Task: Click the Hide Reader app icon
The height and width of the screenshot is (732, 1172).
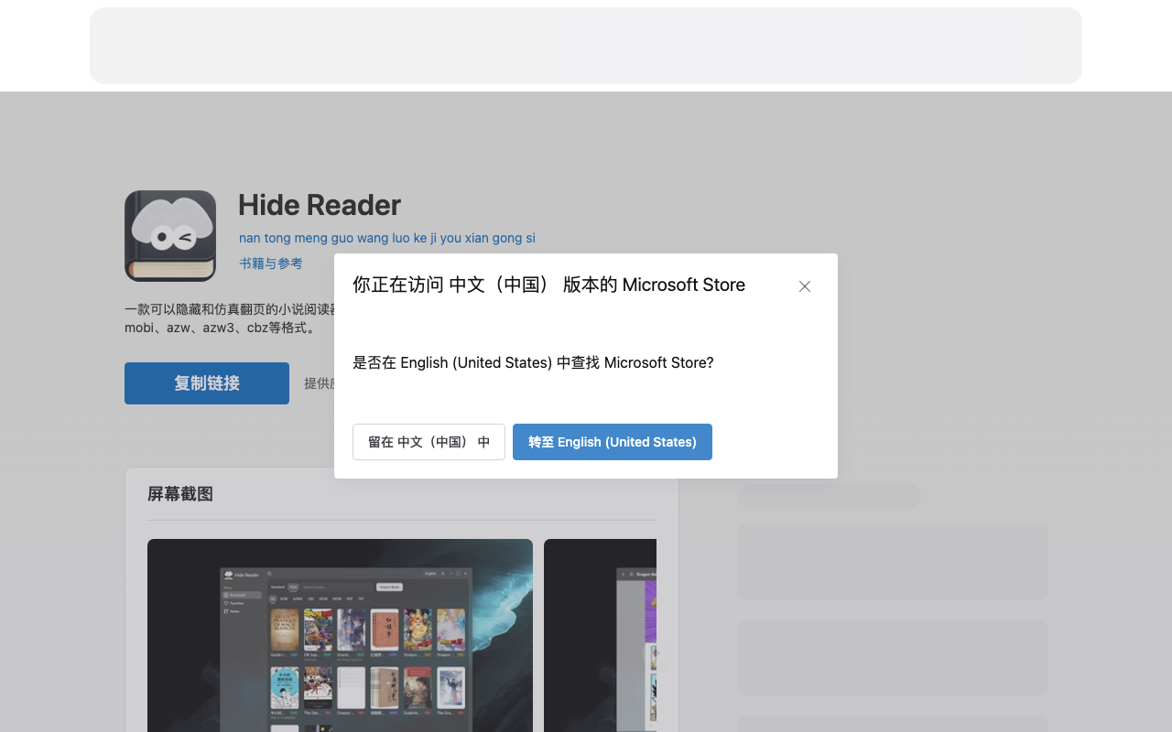Action: tap(170, 236)
